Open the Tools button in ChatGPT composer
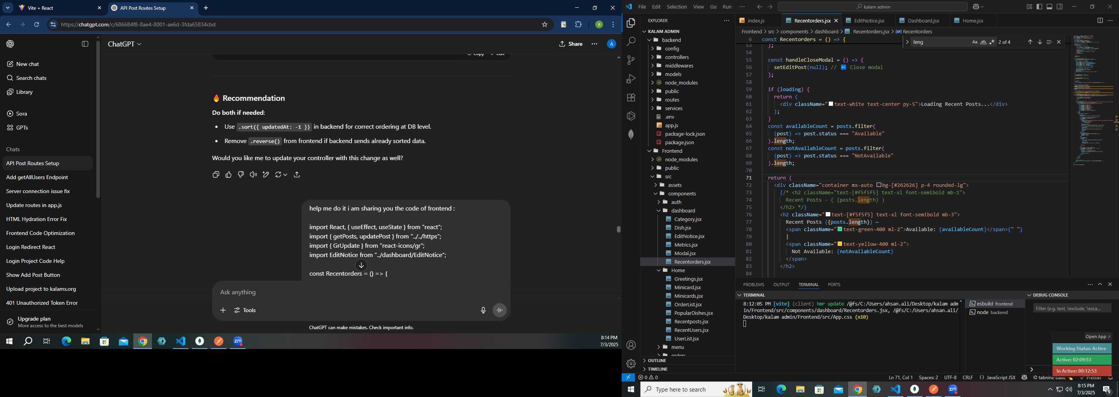 click(x=245, y=310)
